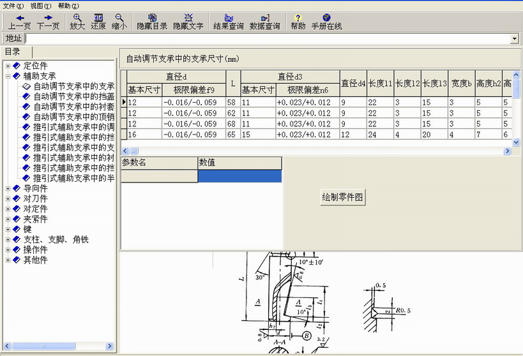The width and height of the screenshot is (523, 356).
Task: Collapse the 辅助支承 tree node
Action: pyautogui.click(x=8, y=76)
